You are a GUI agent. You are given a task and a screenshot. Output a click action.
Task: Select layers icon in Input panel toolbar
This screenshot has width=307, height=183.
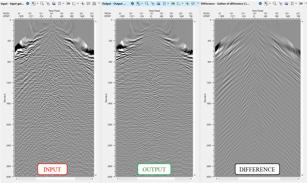point(53,4)
